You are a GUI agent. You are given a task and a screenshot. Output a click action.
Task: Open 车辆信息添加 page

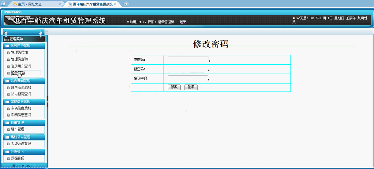[21, 108]
